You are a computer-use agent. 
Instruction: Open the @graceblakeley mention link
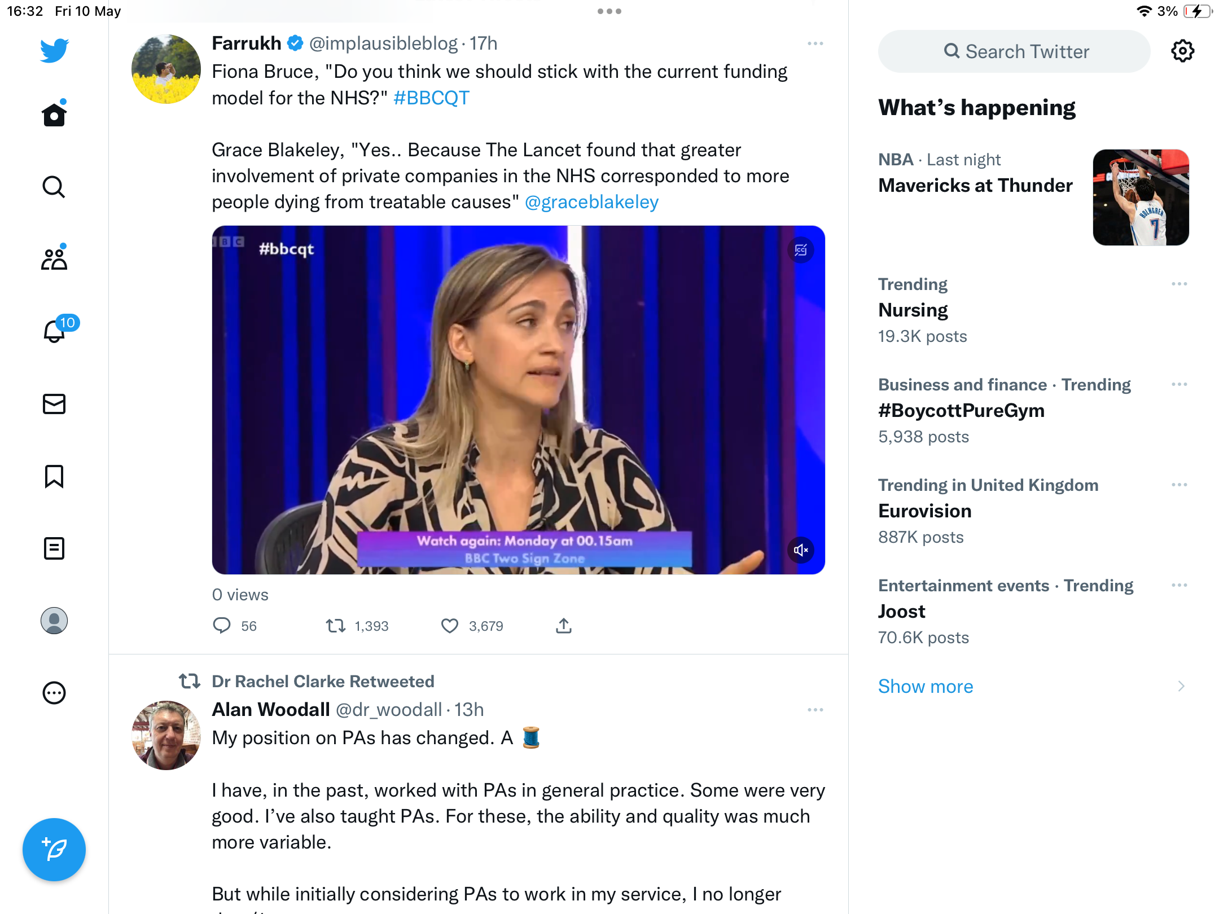(x=591, y=202)
